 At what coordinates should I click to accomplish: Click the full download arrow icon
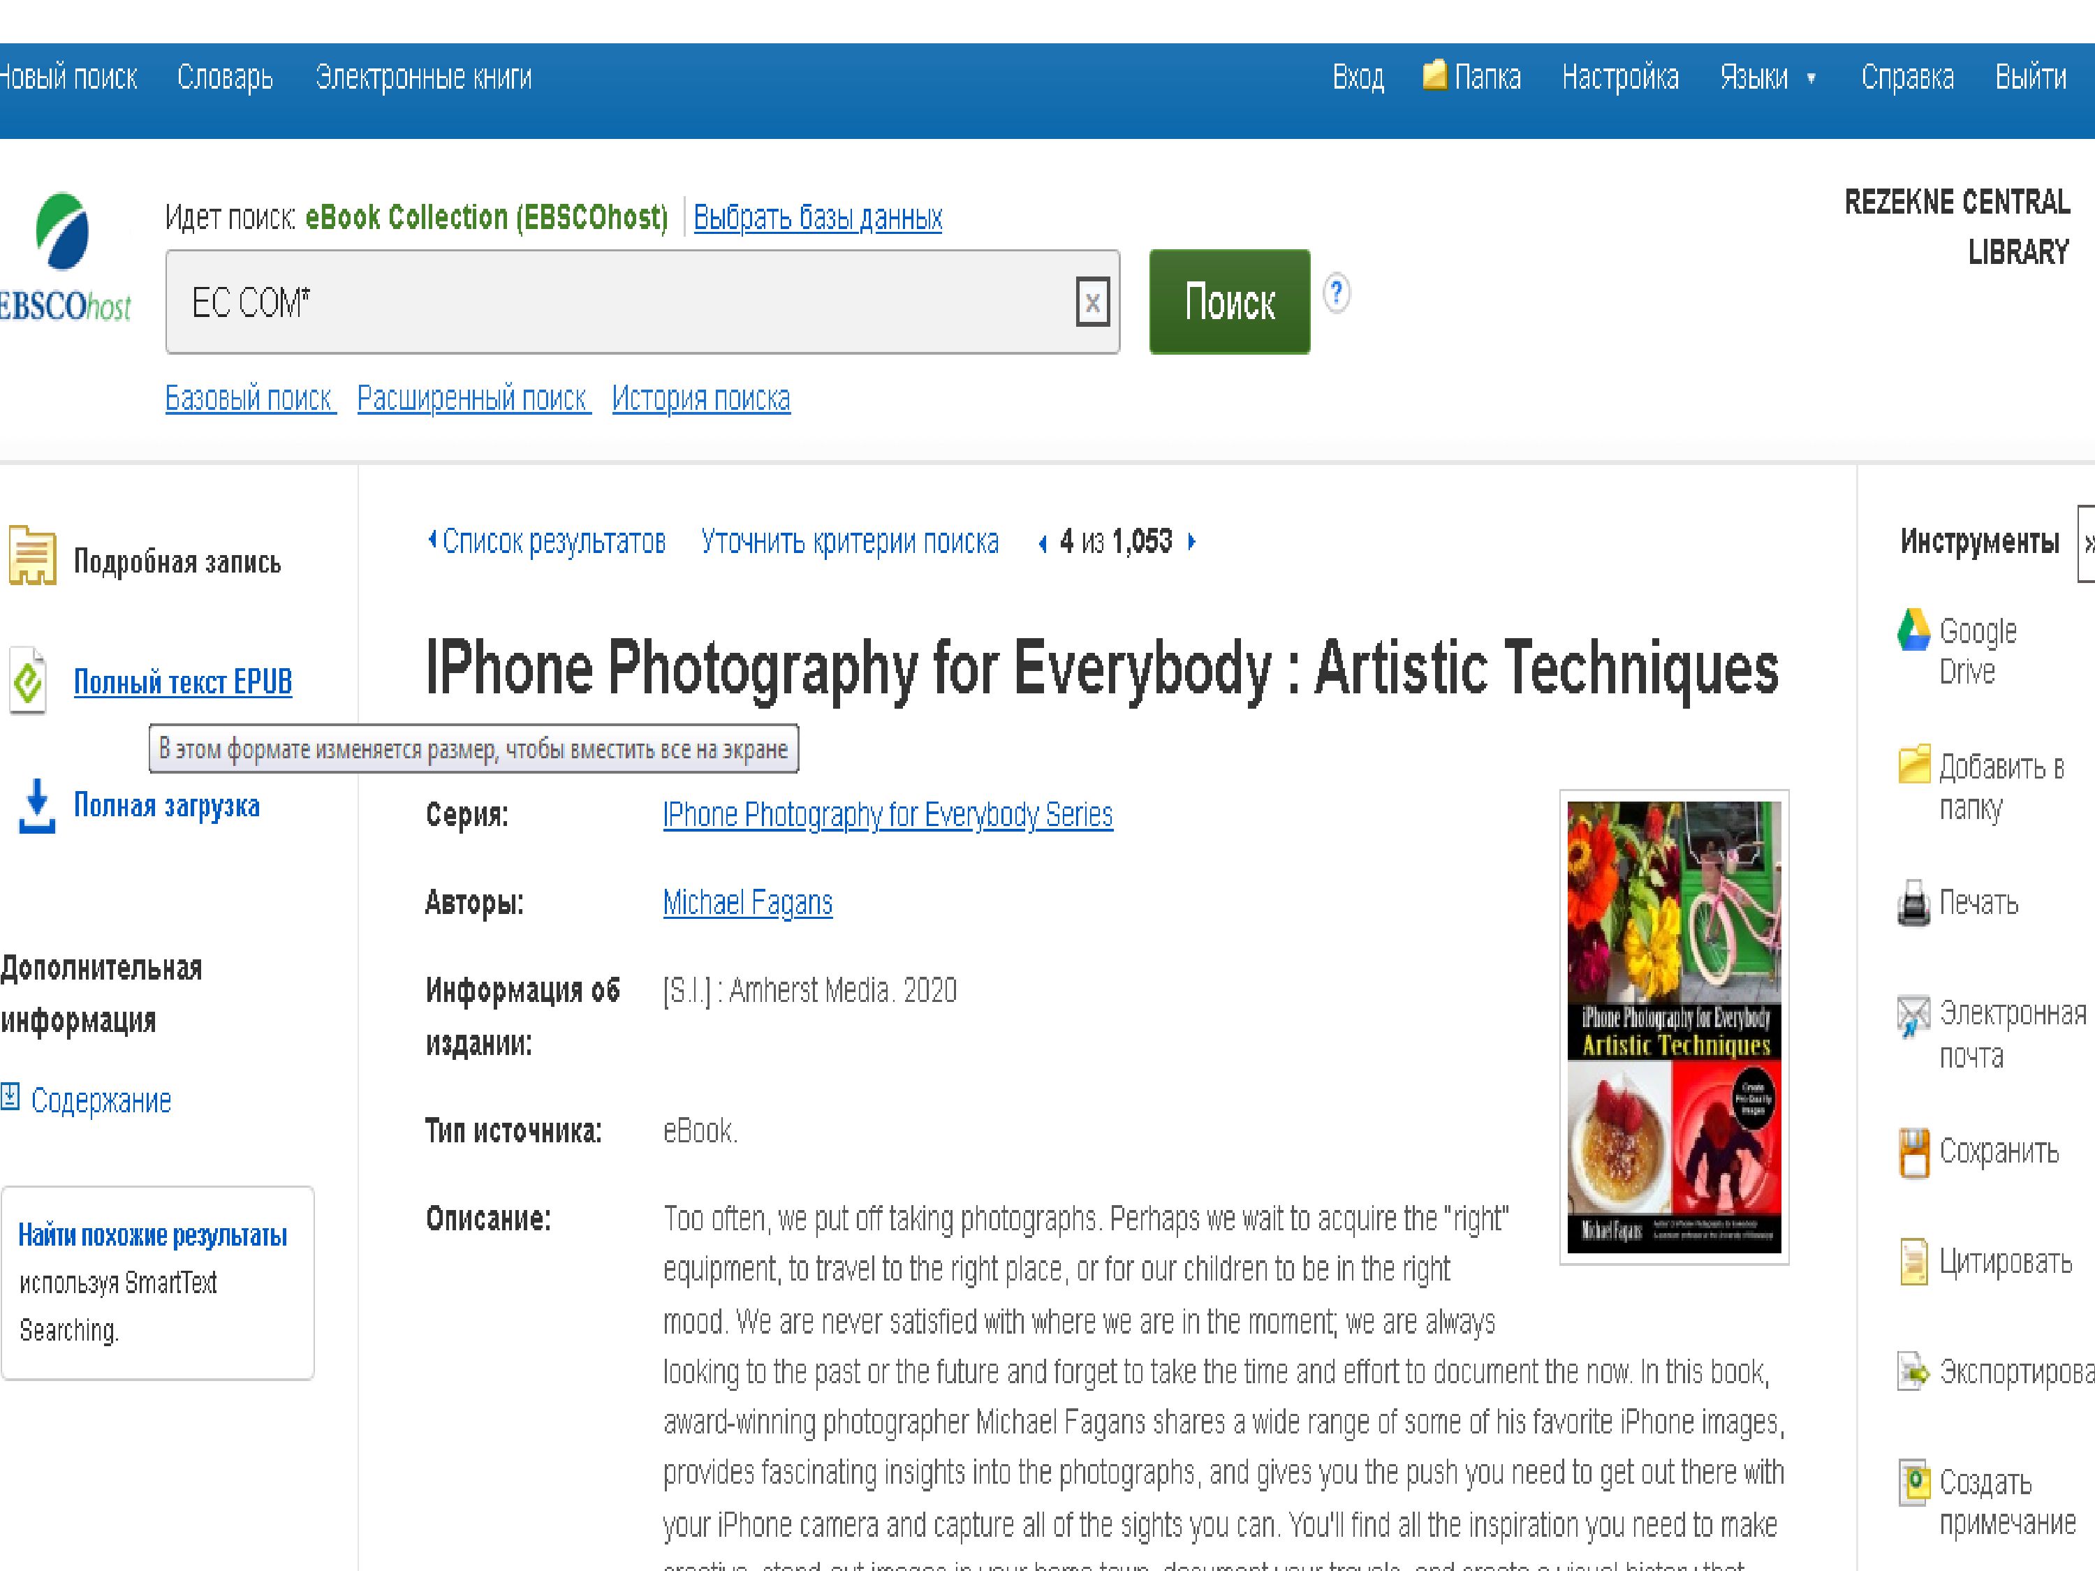pyautogui.click(x=37, y=806)
